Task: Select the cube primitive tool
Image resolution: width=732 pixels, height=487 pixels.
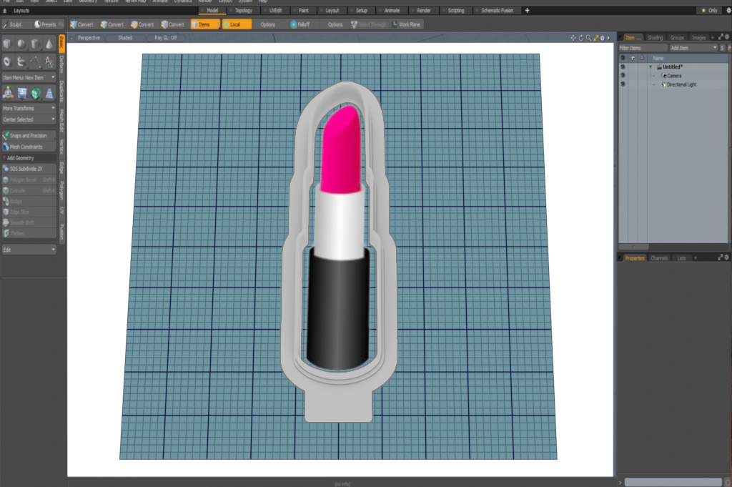Action: point(7,44)
